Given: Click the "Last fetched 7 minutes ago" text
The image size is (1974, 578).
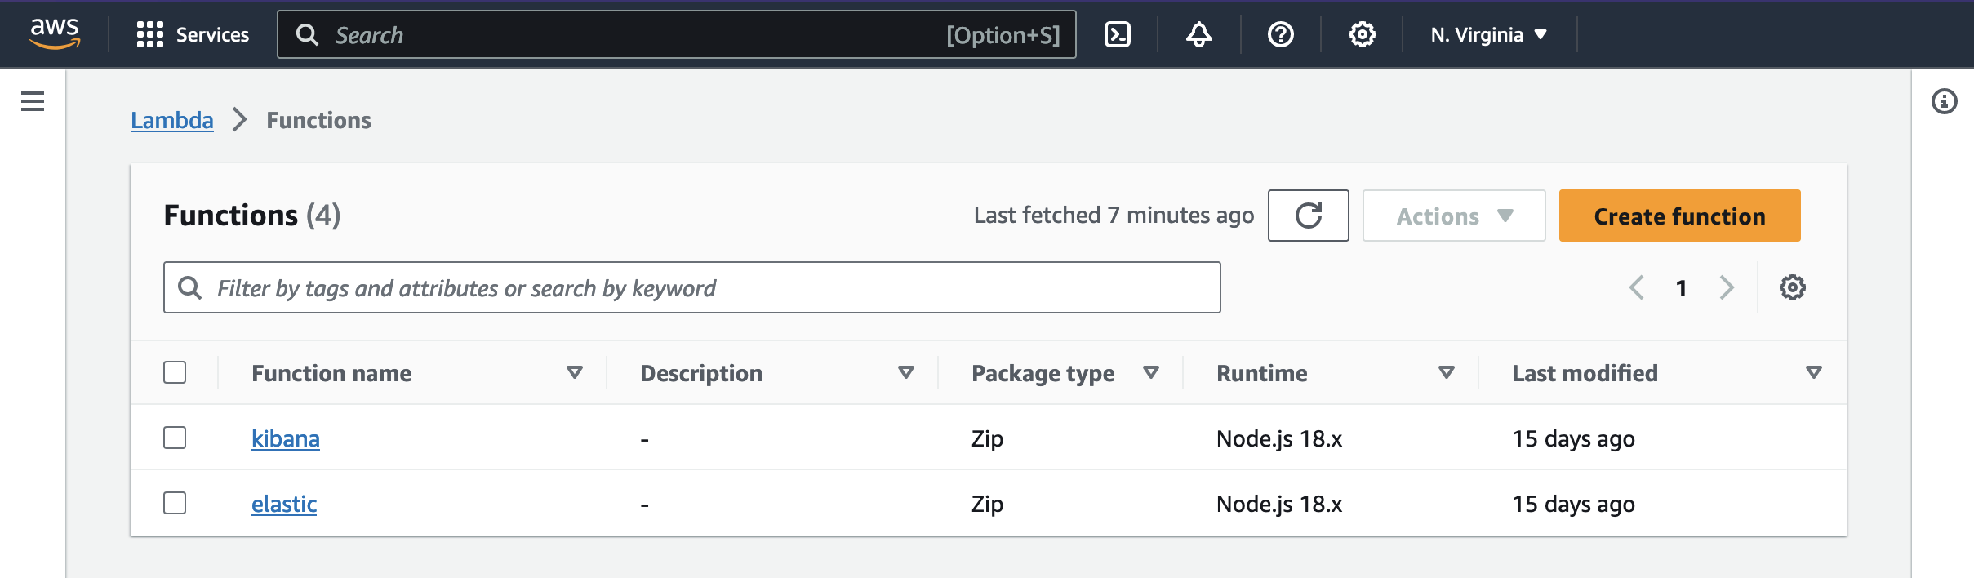Looking at the screenshot, I should [1114, 215].
